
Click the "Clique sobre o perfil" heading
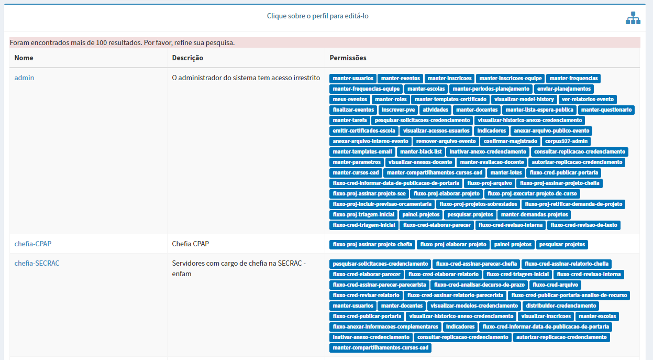pos(318,16)
